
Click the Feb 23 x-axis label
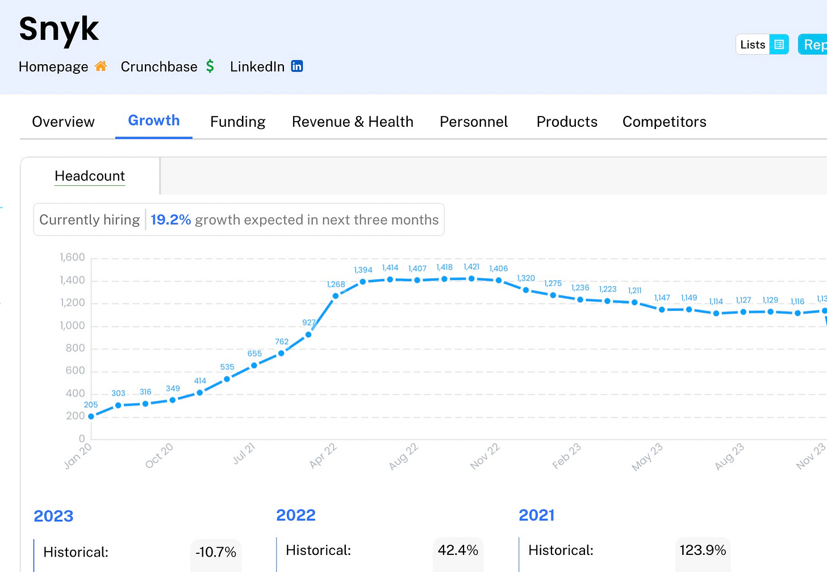coord(567,456)
